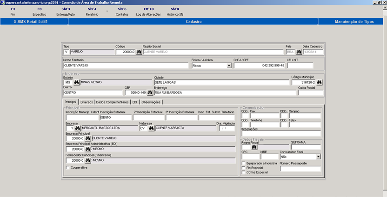Viewport: 387px width, 197px height.
Task: Open Natureza lookup binoculars icon
Action: pos(151,128)
